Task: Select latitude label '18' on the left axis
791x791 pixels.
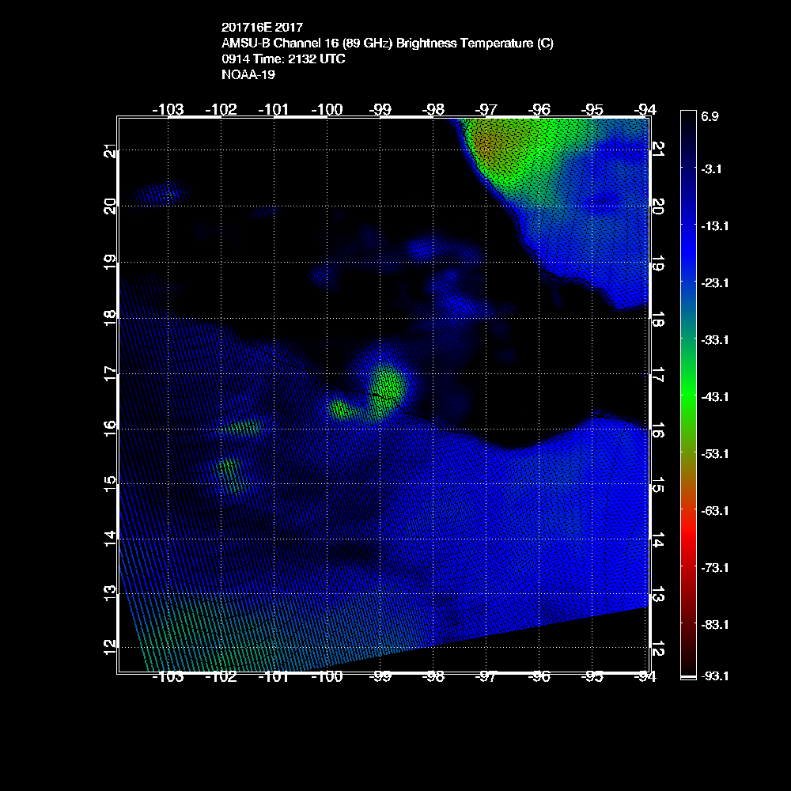Action: click(x=109, y=319)
